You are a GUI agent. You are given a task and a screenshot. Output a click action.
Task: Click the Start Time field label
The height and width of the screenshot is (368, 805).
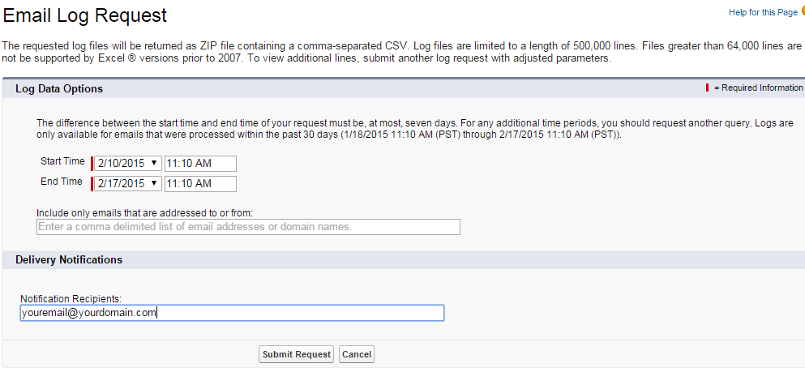[x=62, y=162]
